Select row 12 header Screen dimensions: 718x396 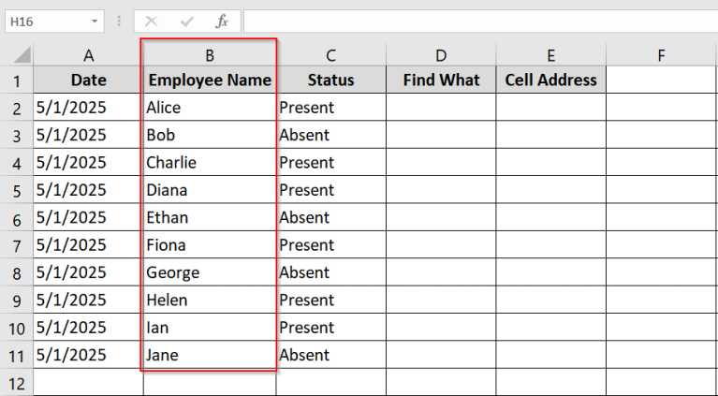(x=16, y=383)
